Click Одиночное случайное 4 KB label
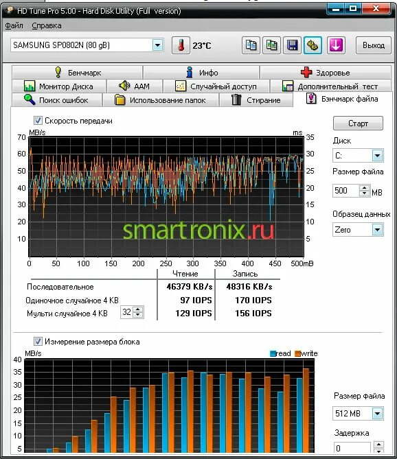Viewport: 397px width, 459px height. coord(72,301)
